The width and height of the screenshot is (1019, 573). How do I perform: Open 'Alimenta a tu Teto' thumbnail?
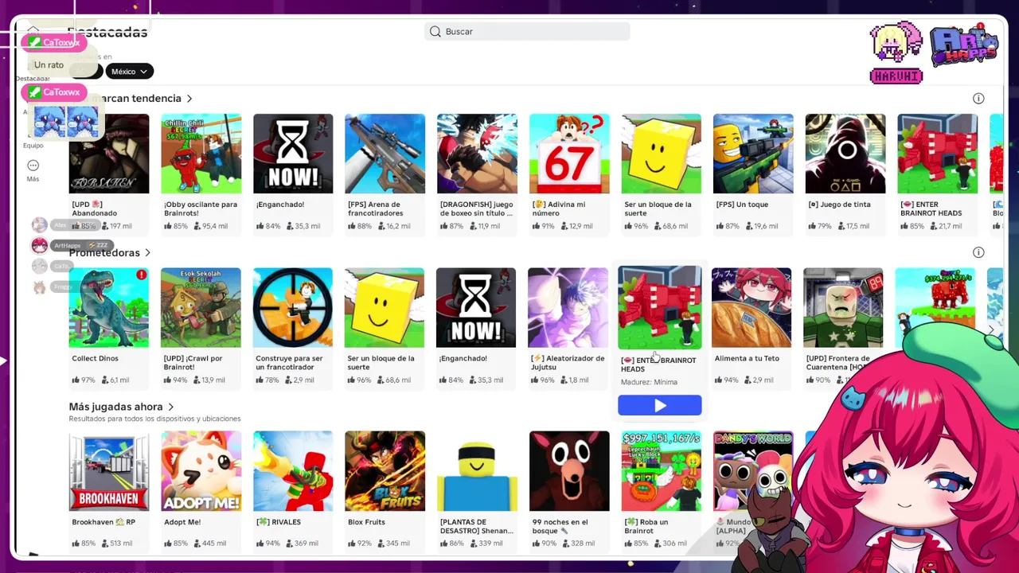[752, 308]
